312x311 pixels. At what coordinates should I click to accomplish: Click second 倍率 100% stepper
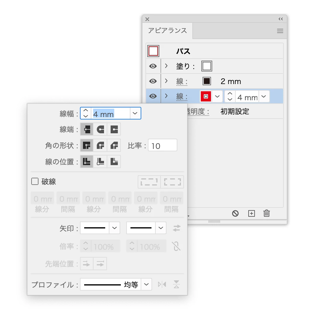[x=132, y=246]
